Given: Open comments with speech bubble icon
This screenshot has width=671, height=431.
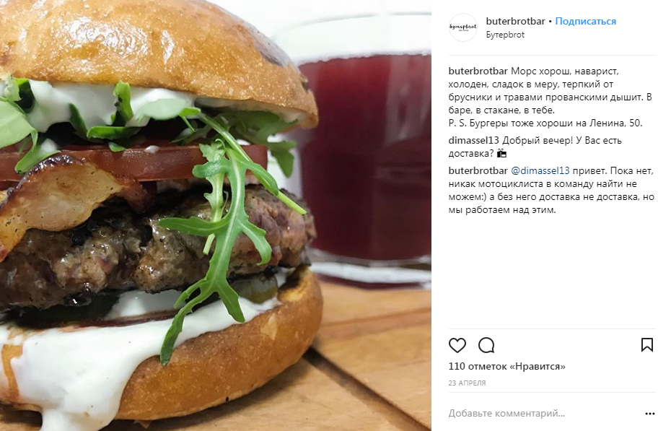Looking at the screenshot, I should click(x=486, y=345).
